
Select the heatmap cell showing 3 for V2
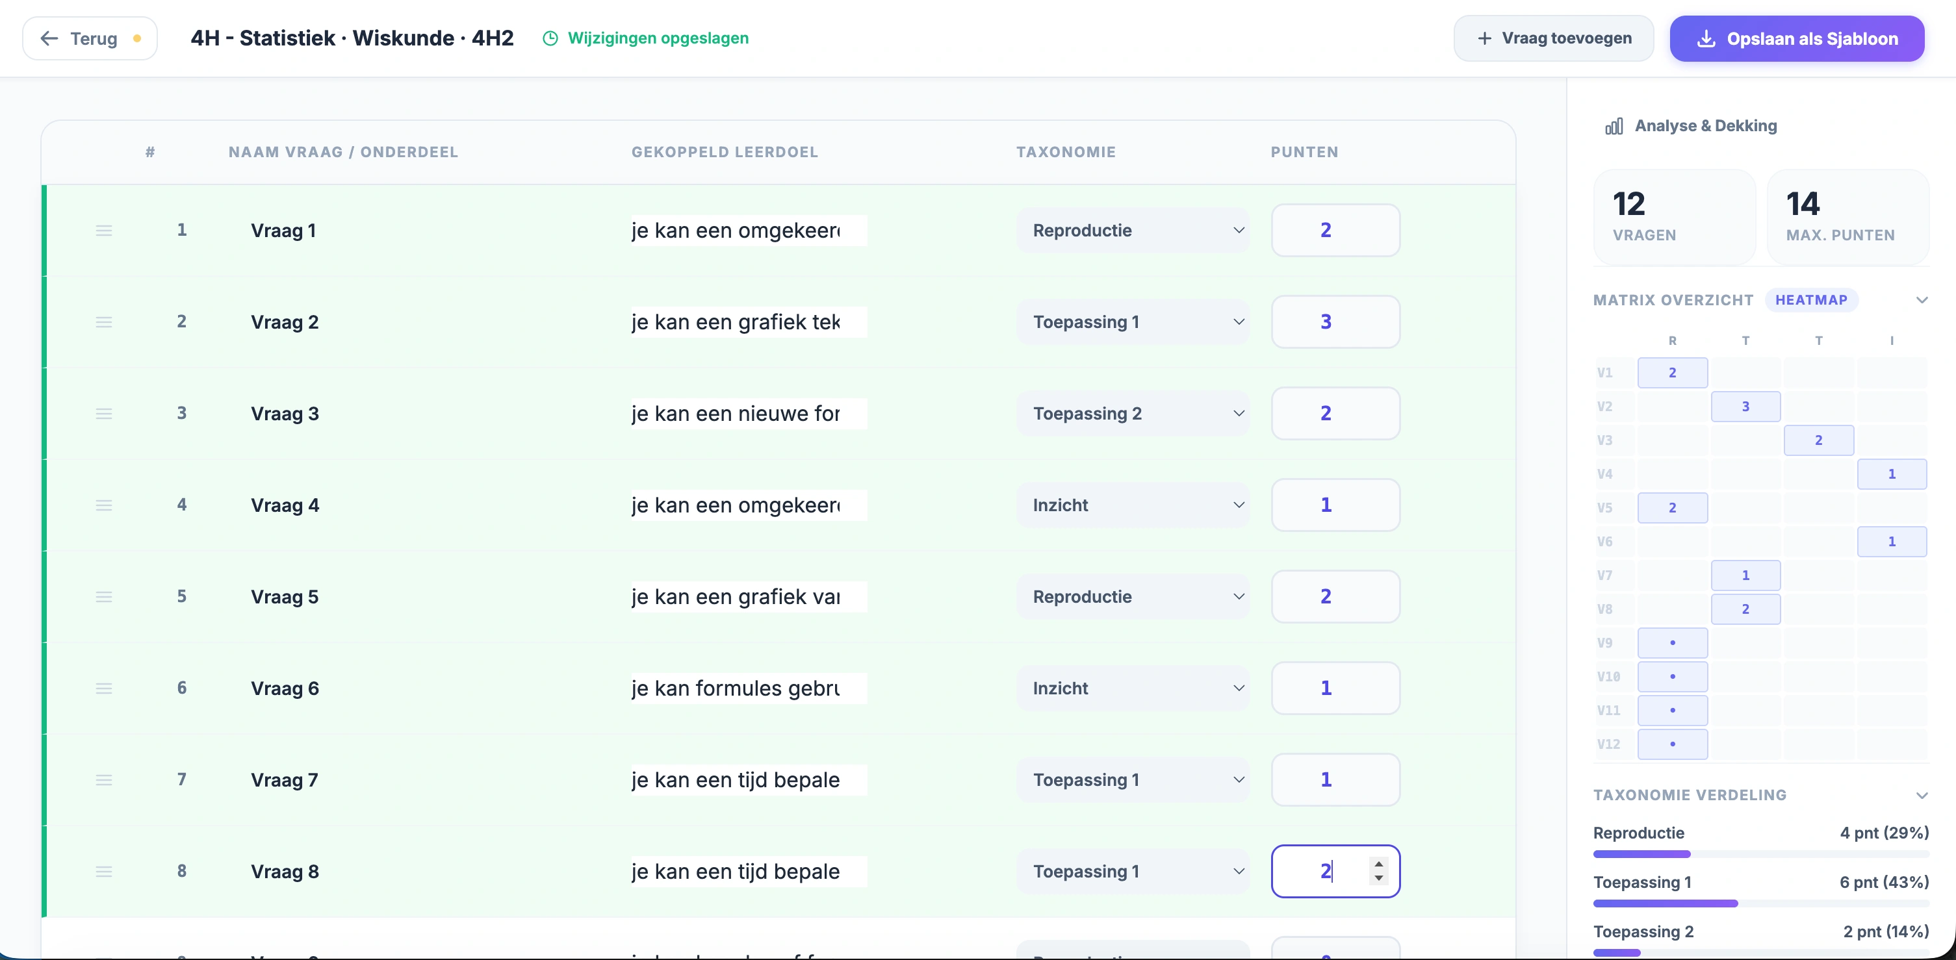pyautogui.click(x=1745, y=407)
